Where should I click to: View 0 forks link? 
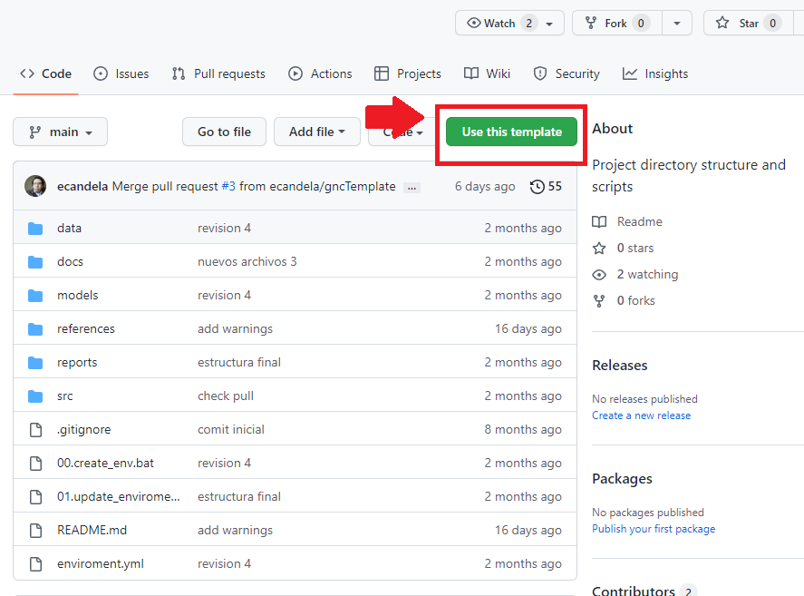click(624, 301)
